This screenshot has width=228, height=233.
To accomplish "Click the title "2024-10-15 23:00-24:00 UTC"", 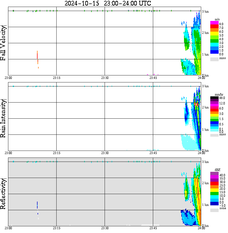I will coord(108,3).
